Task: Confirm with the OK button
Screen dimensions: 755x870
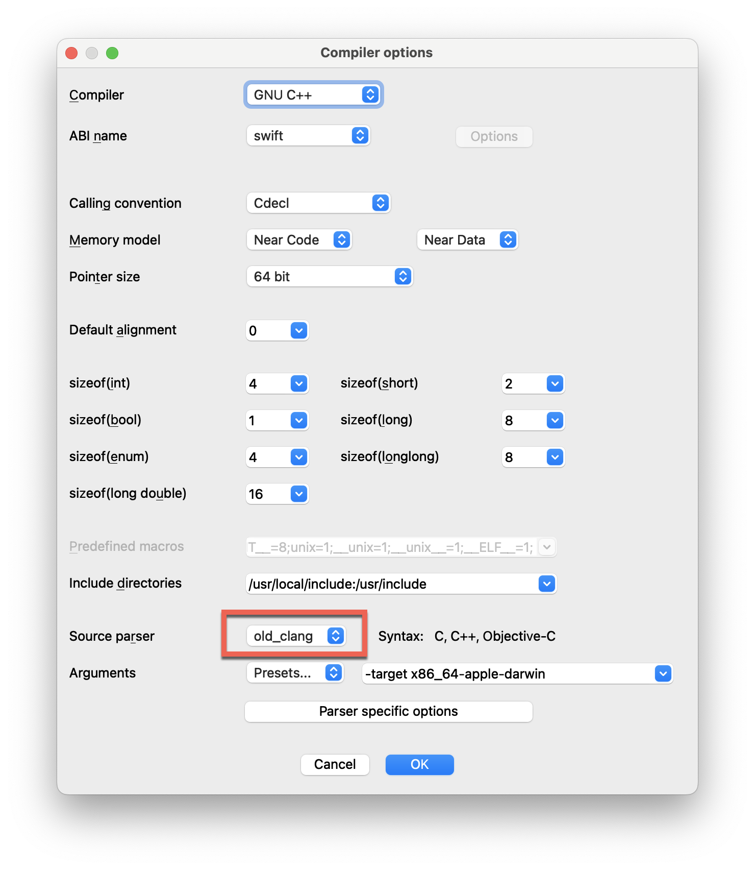Action: pyautogui.click(x=420, y=765)
